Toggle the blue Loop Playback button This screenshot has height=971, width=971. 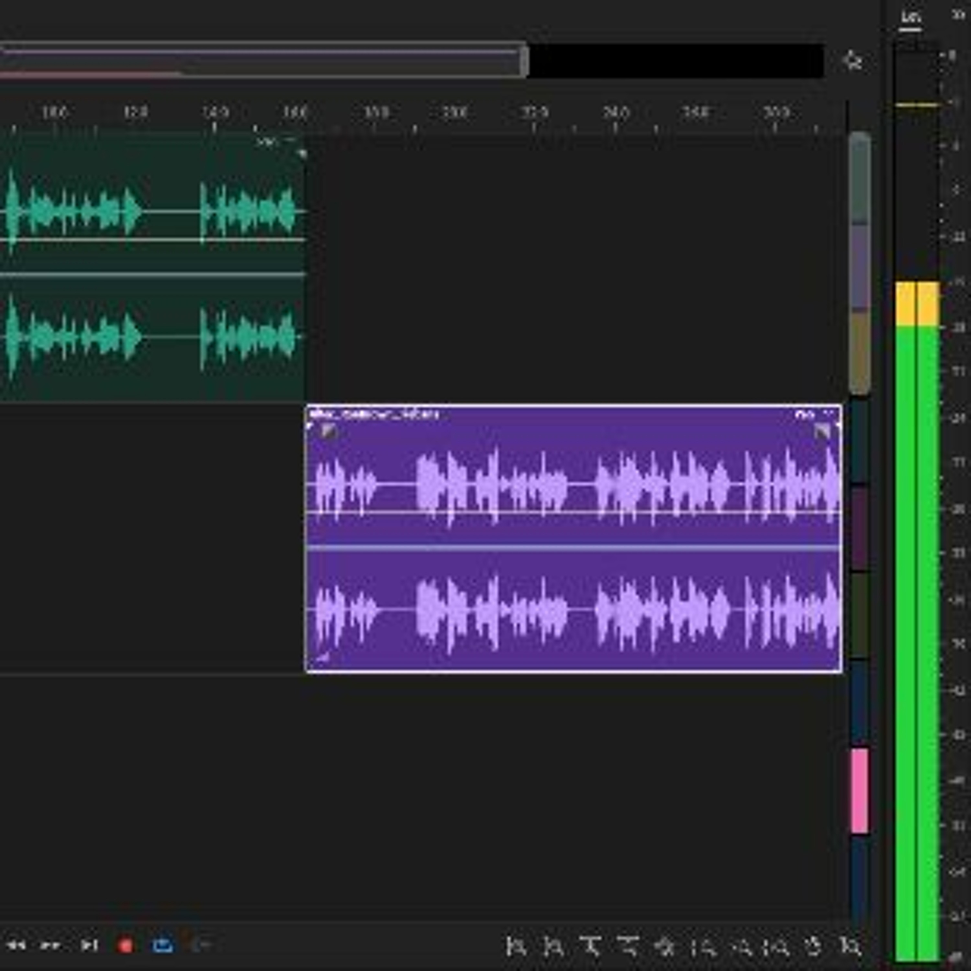(162, 945)
